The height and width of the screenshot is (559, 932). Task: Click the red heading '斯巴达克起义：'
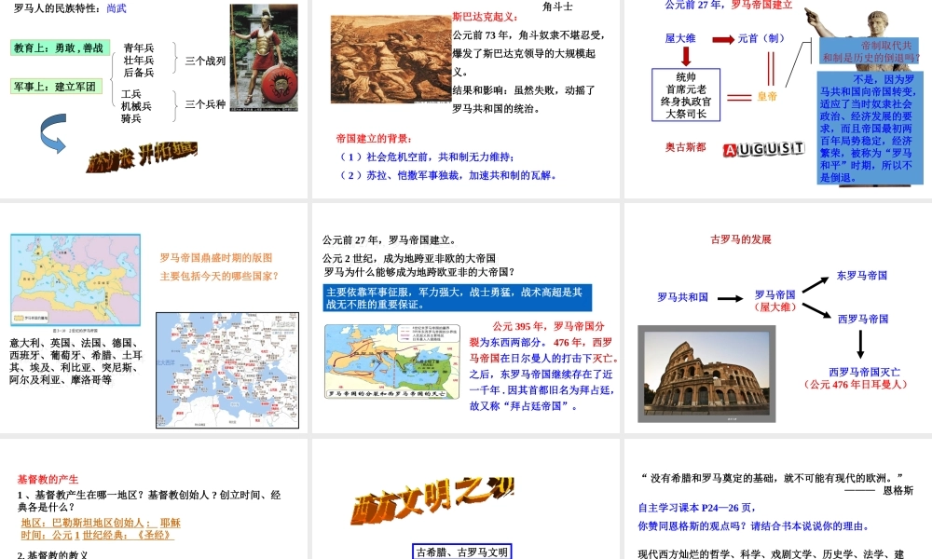(x=485, y=17)
